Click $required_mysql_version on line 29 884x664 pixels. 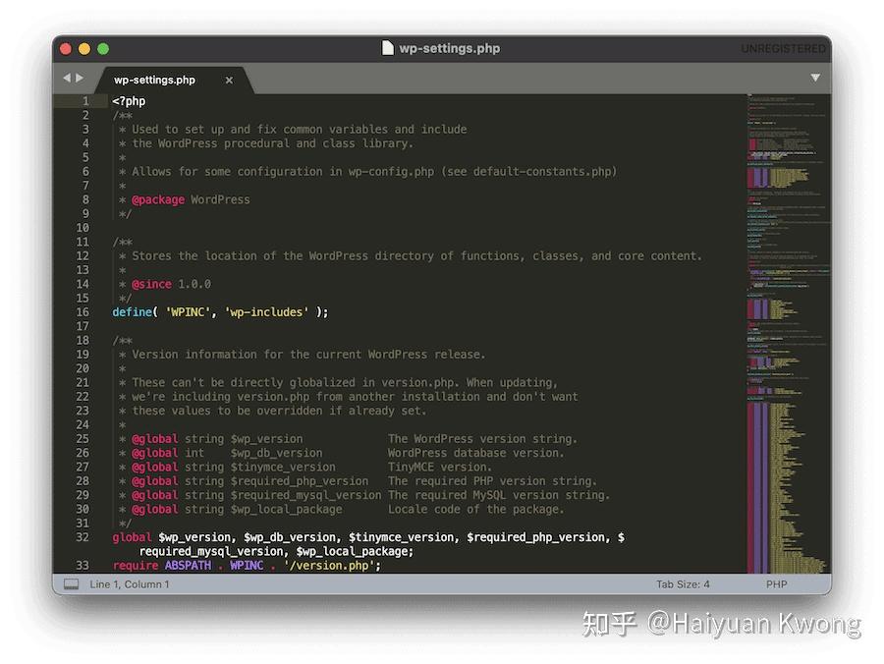click(x=306, y=495)
